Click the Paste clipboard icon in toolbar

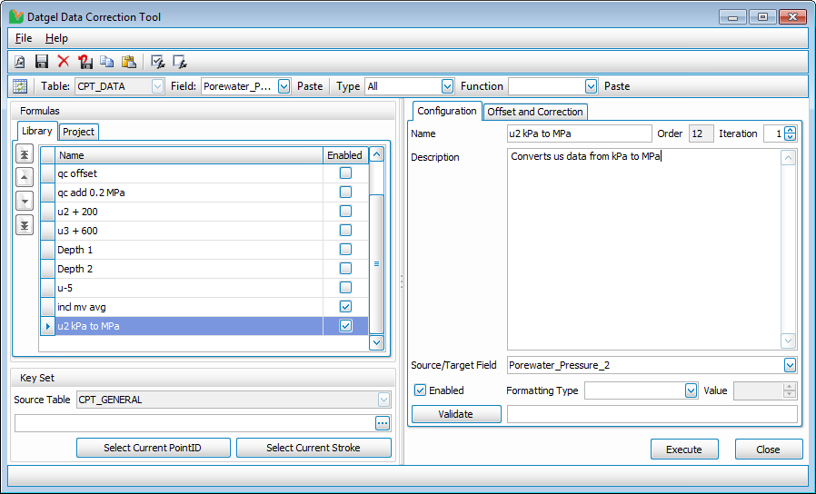(x=129, y=62)
